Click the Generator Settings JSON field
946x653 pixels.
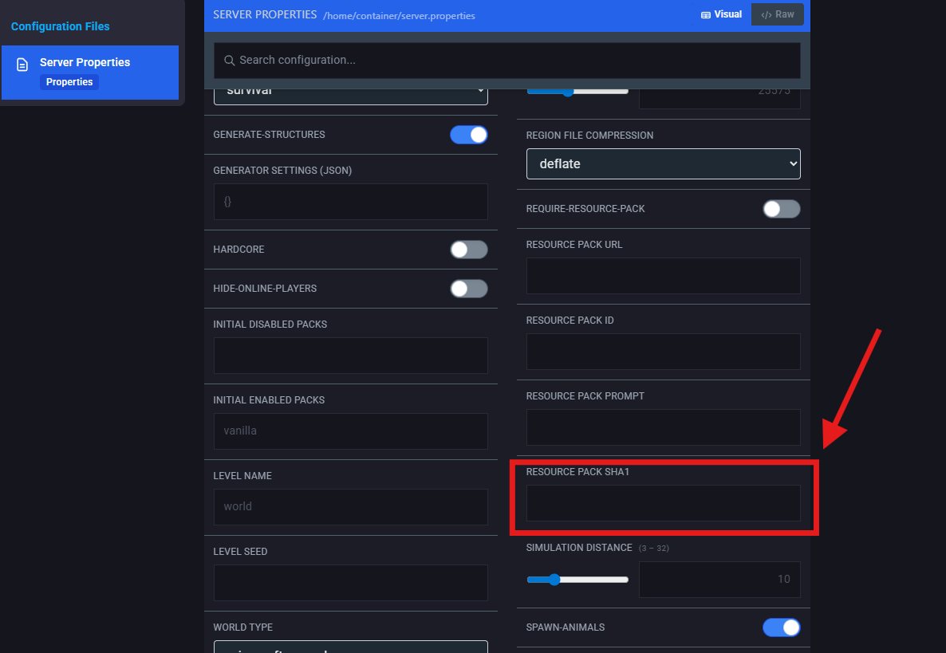click(350, 202)
